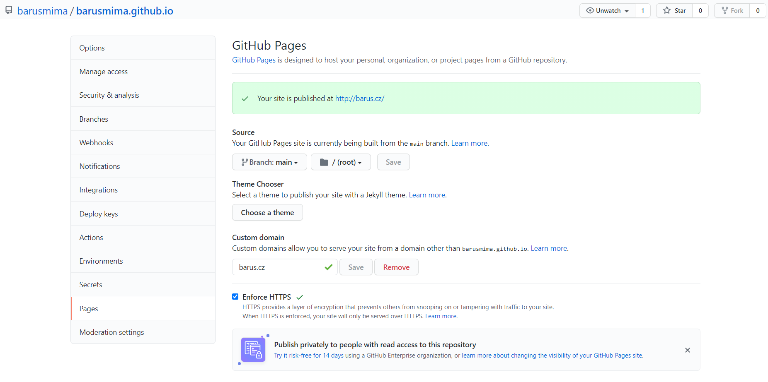Open Security & analysis settings
The height and width of the screenshot is (382, 768).
(109, 95)
